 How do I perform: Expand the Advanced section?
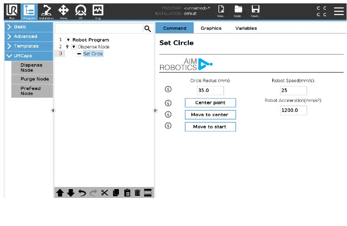coord(29,36)
